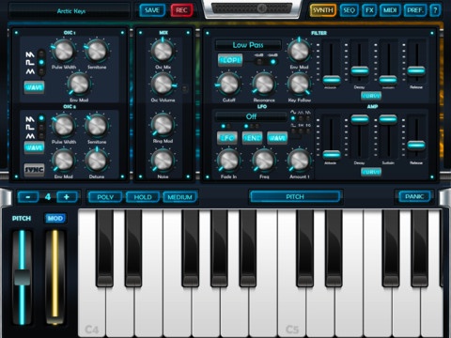Select triangle waveform for OSC 1

[30, 72]
